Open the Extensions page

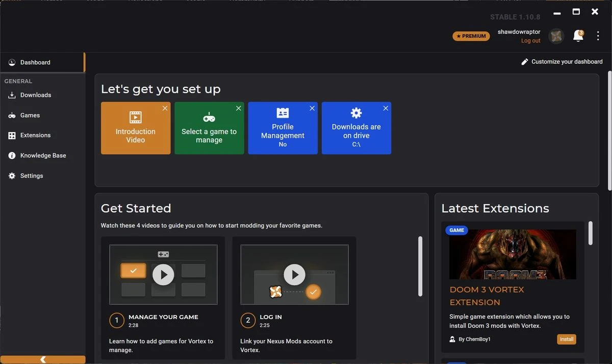pos(42,135)
